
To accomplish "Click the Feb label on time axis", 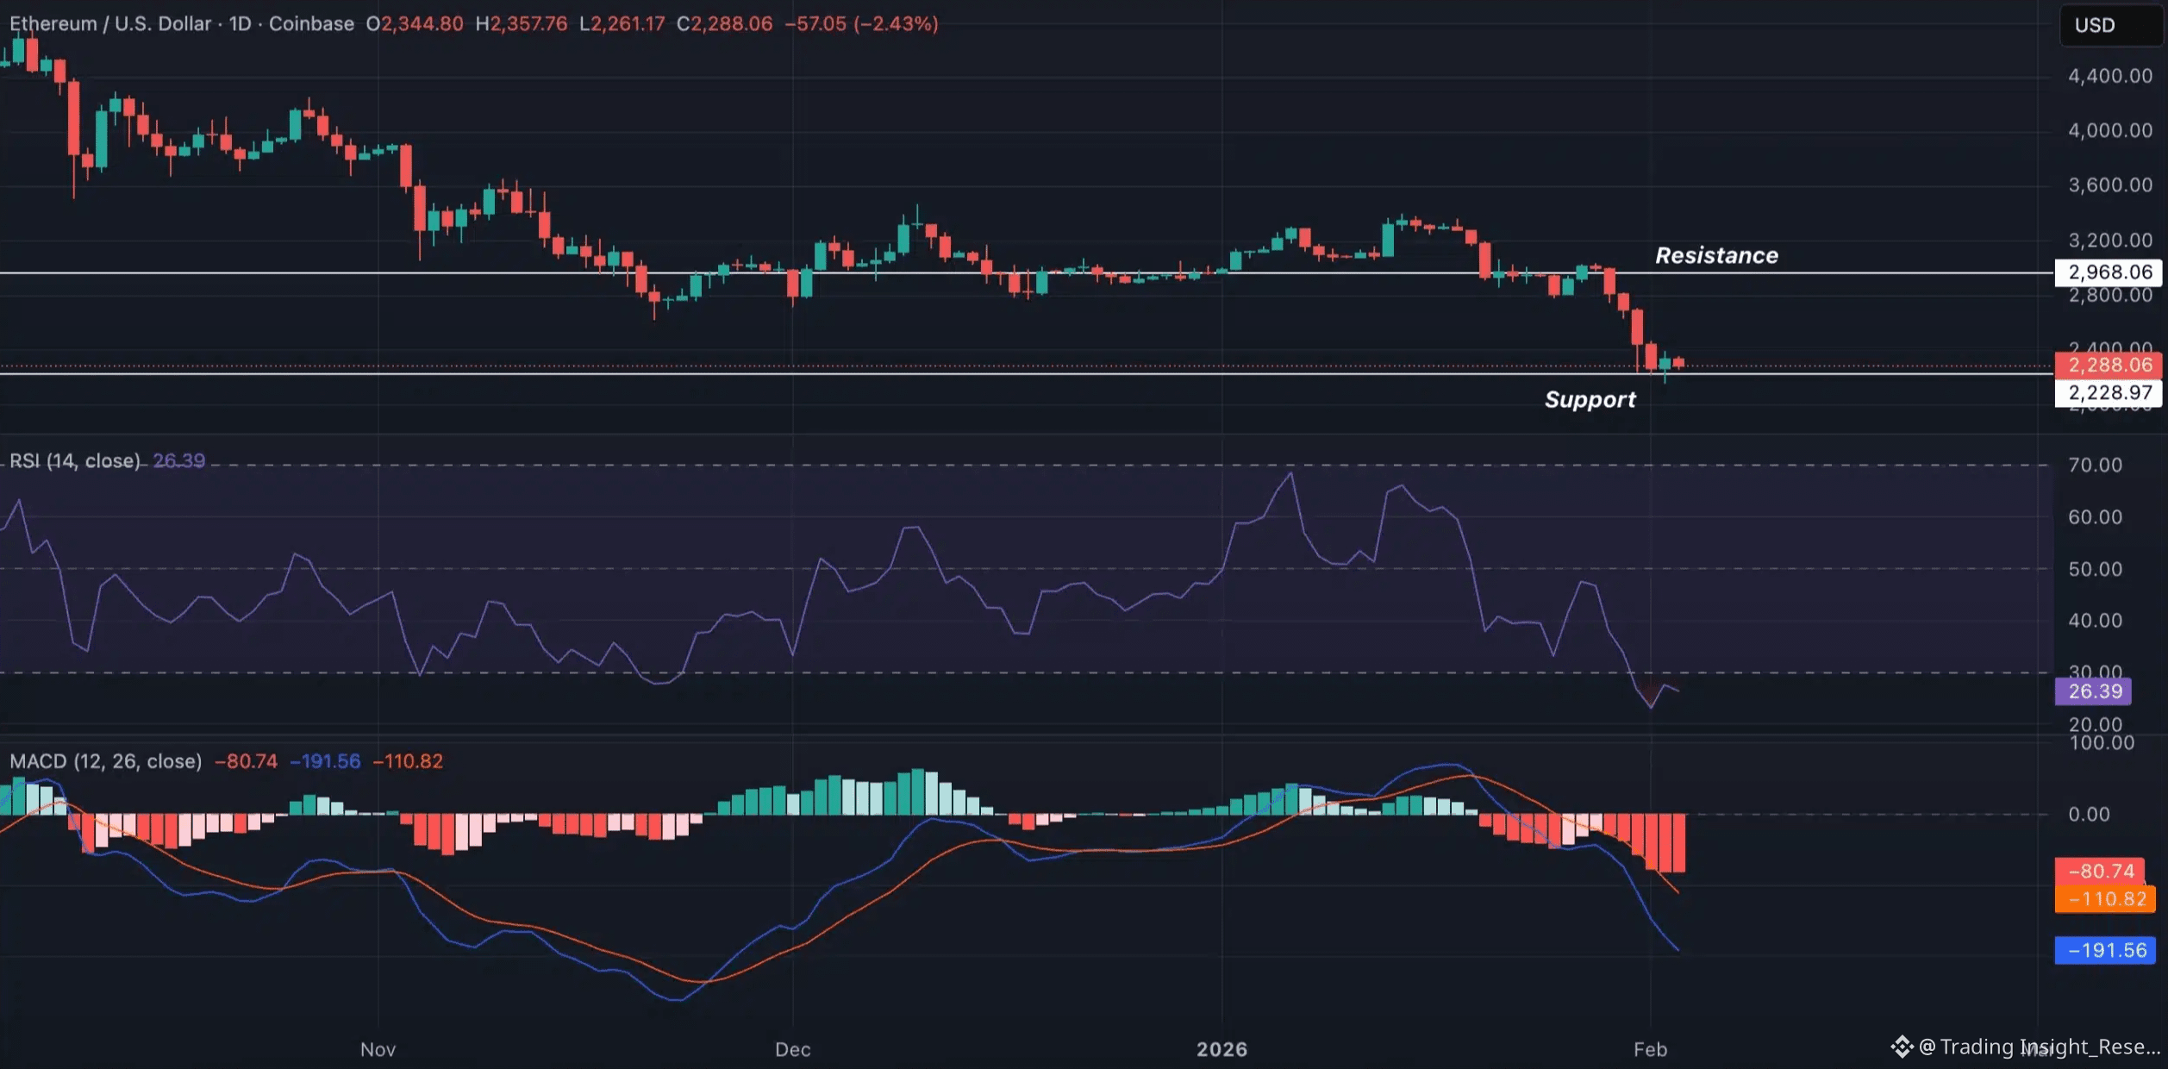I will pos(1650,1049).
